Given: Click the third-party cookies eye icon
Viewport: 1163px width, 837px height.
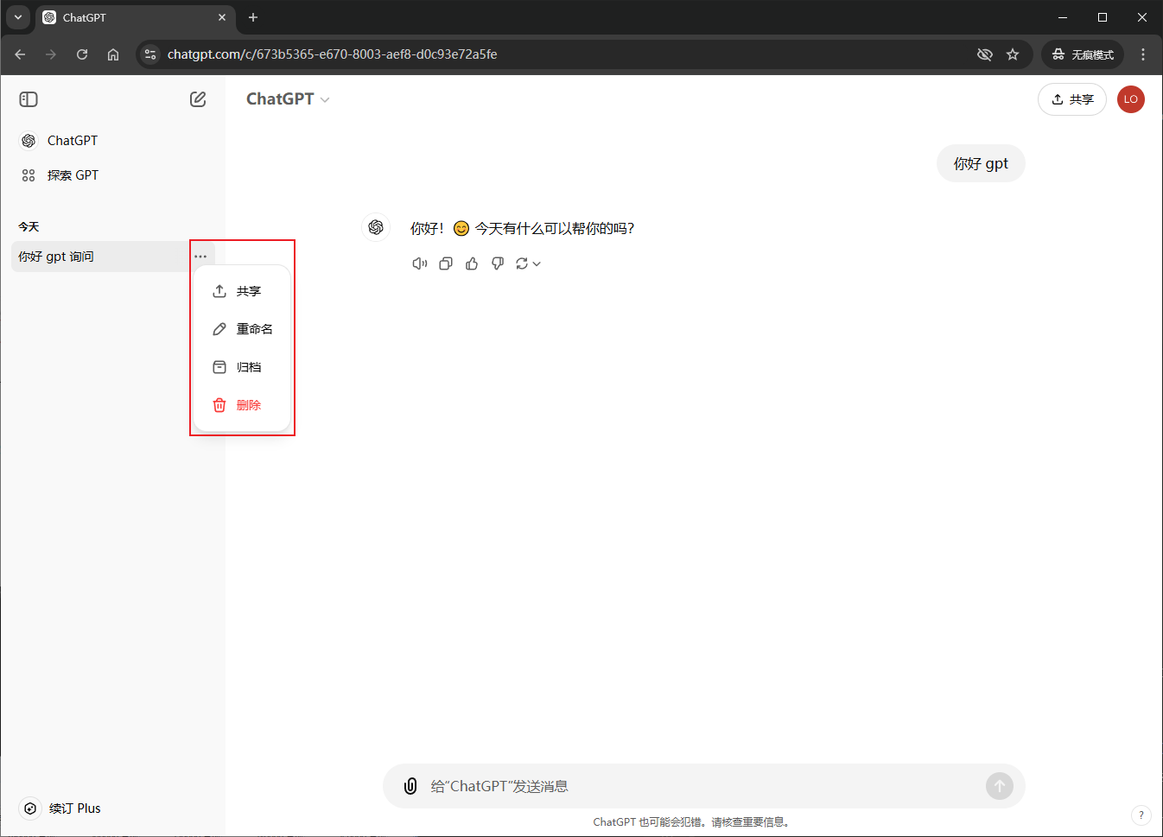Looking at the screenshot, I should tap(984, 54).
